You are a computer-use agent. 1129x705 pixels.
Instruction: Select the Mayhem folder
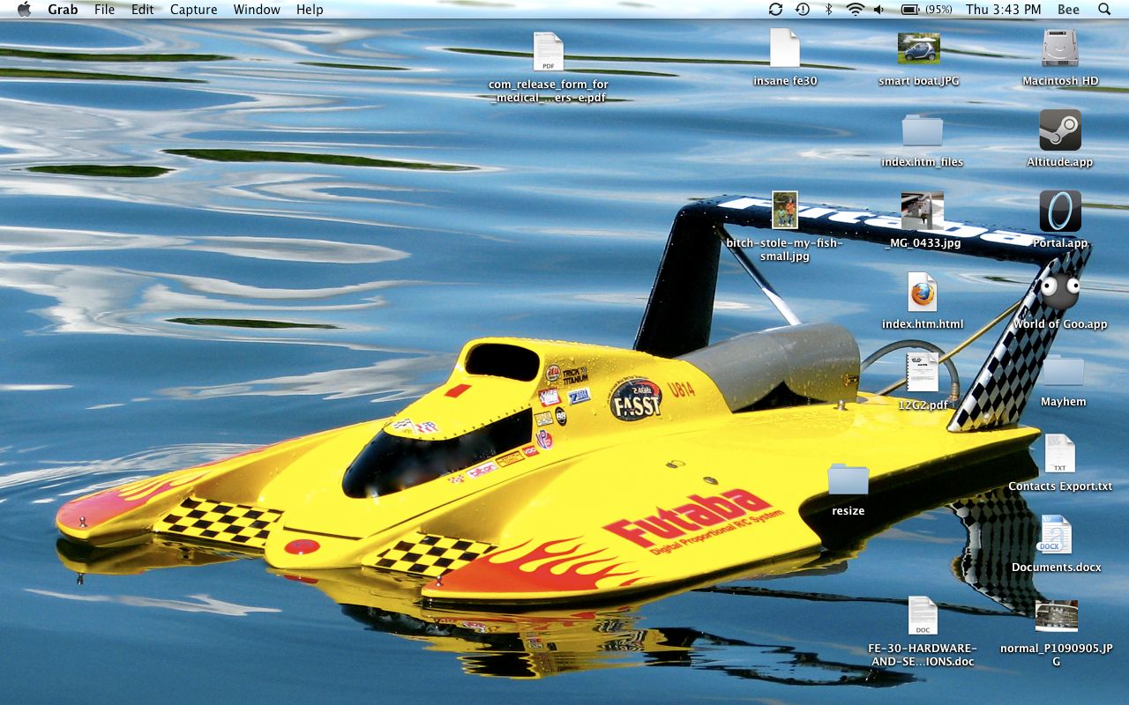pos(1063,371)
